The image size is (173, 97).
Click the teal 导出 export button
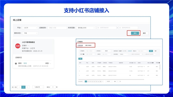pos(80,59)
